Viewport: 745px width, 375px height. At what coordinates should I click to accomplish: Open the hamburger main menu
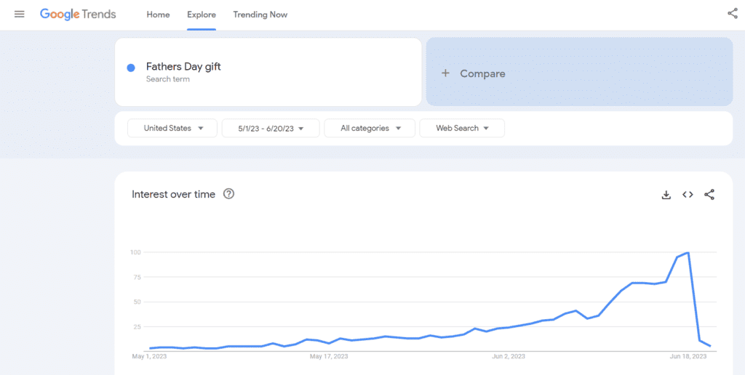19,14
